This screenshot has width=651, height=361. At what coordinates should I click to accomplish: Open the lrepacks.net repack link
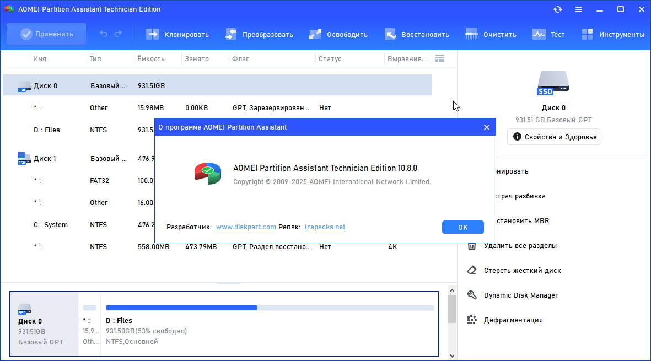click(325, 227)
